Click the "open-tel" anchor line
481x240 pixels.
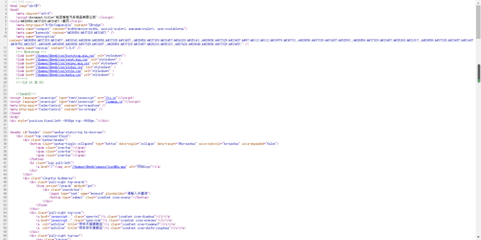tap(103, 217)
